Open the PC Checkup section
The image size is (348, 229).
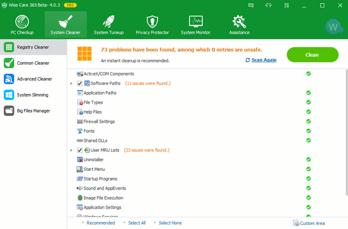[22, 25]
